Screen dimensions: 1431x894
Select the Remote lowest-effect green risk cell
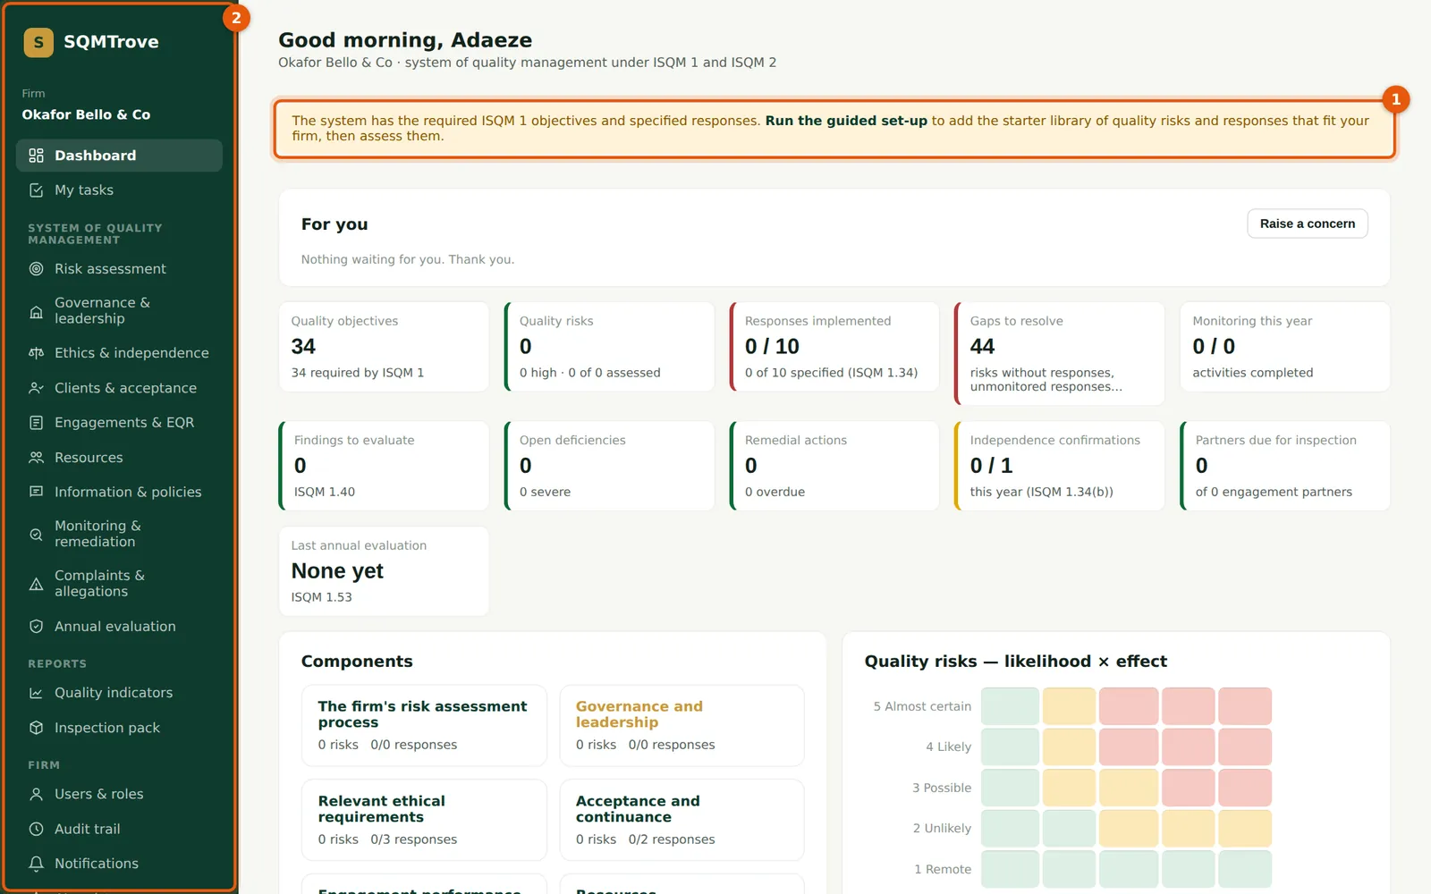click(1010, 869)
